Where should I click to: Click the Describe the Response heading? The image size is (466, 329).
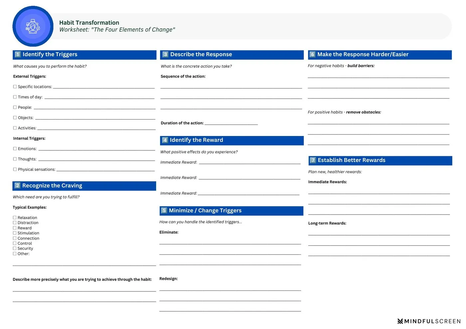(201, 55)
